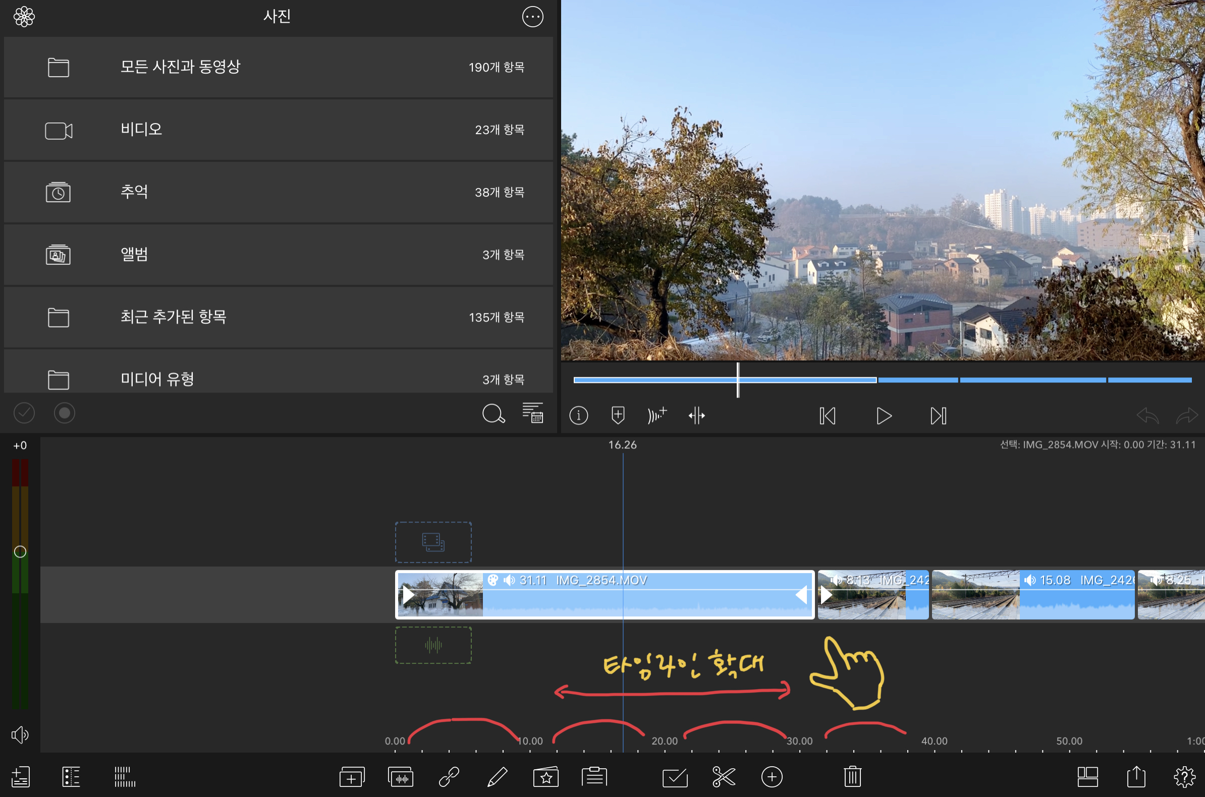Open the share export icon

tap(1136, 777)
